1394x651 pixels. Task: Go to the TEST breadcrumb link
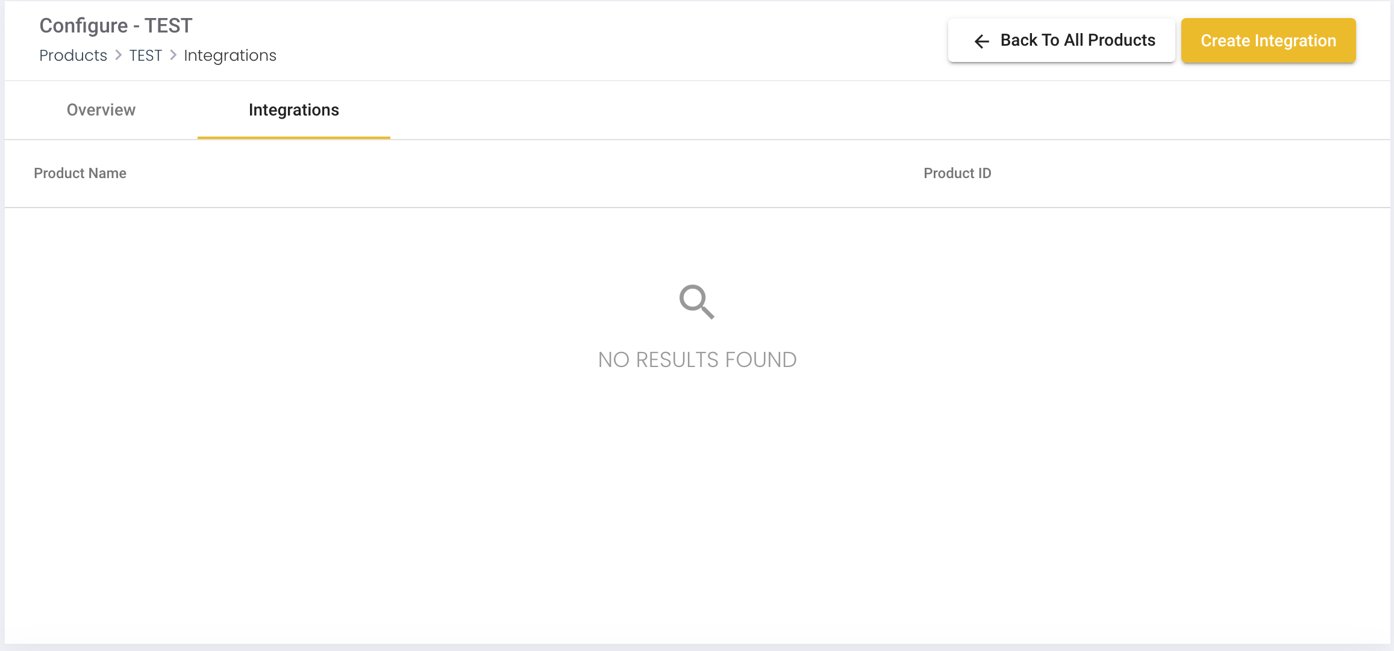146,55
